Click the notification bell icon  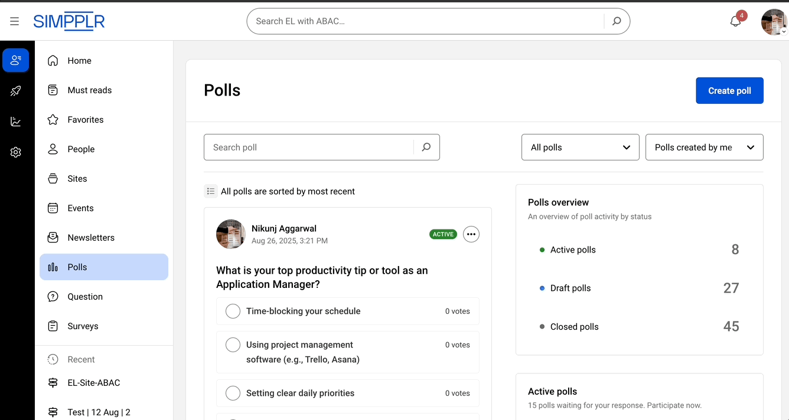pos(735,19)
